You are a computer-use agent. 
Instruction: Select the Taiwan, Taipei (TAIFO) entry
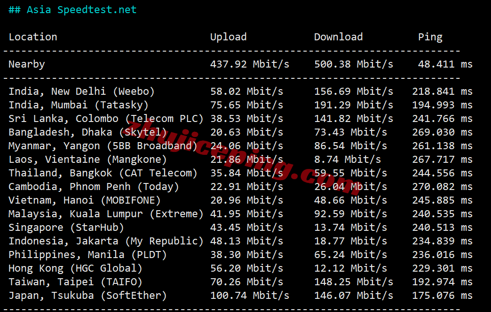click(75, 282)
